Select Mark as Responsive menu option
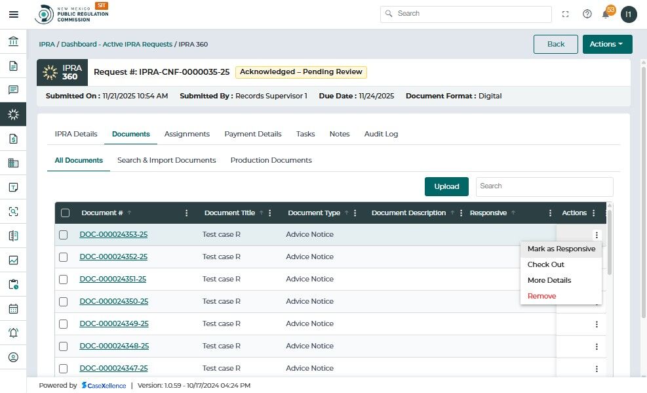 pos(561,249)
